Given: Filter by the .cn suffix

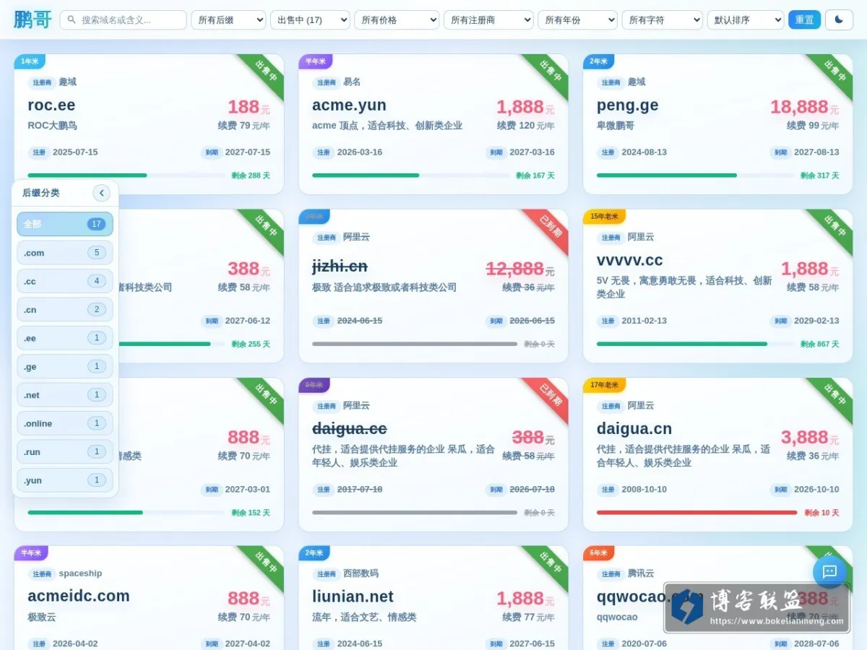Looking at the screenshot, I should tap(65, 309).
